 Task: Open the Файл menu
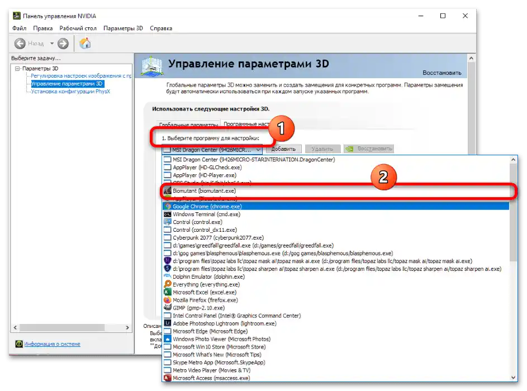click(19, 28)
